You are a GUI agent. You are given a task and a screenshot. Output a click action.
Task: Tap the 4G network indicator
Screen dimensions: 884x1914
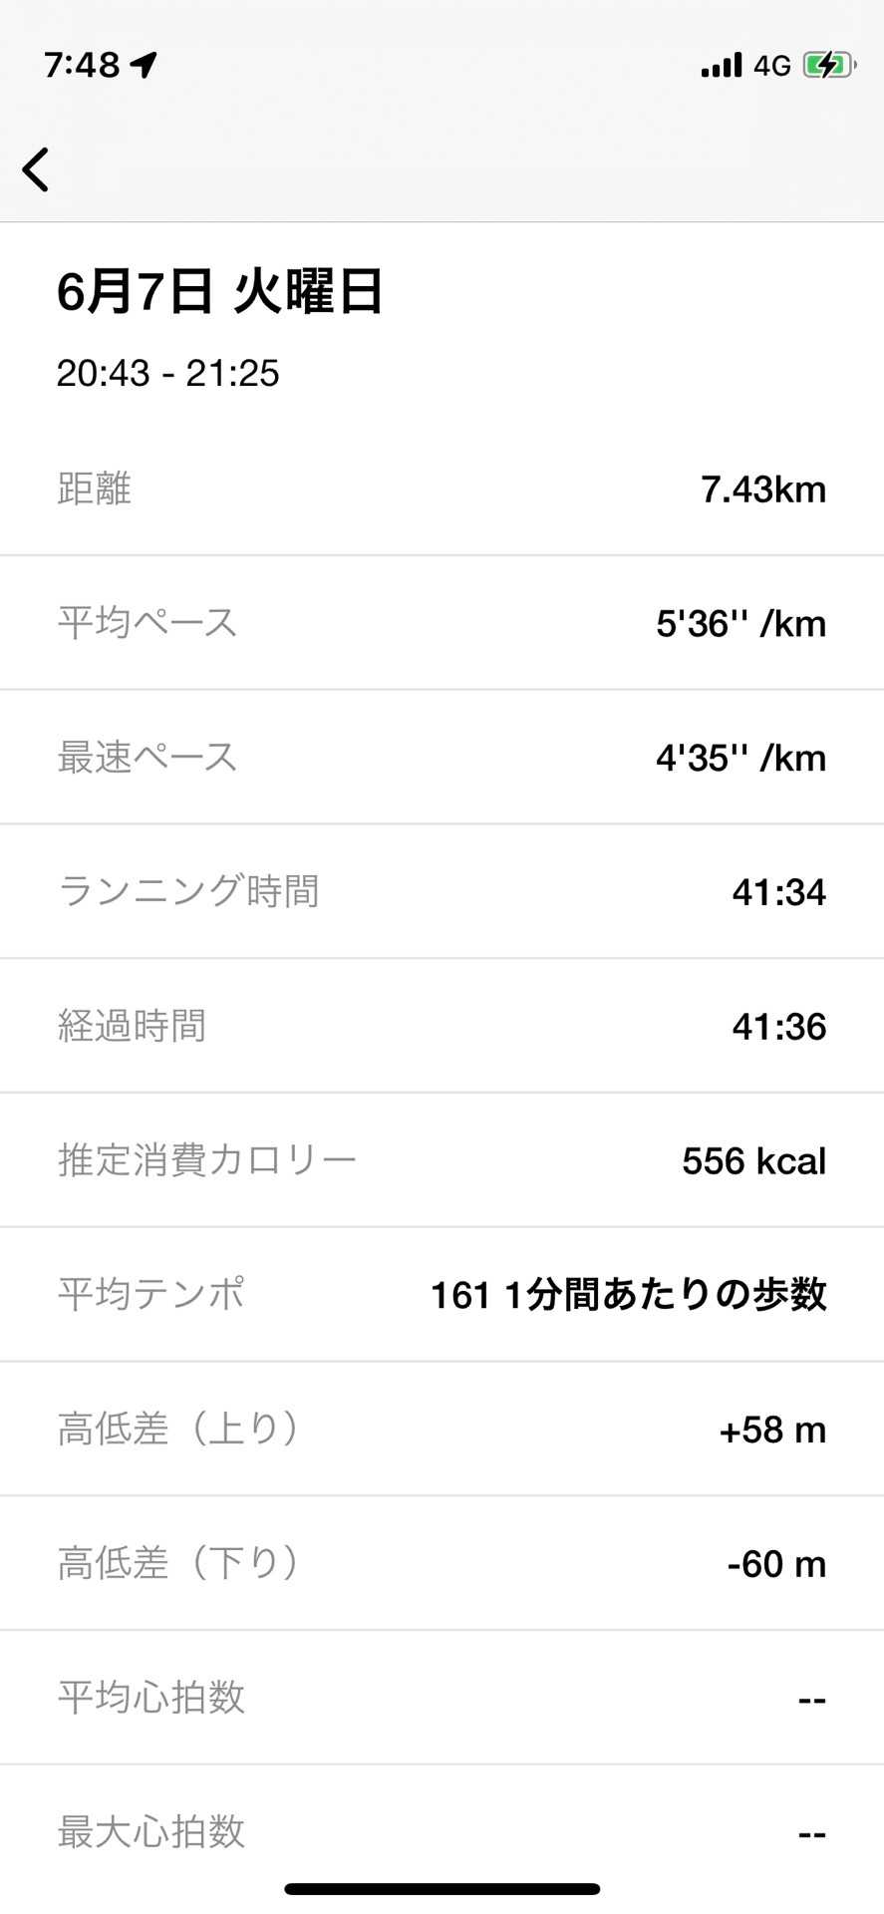click(771, 66)
